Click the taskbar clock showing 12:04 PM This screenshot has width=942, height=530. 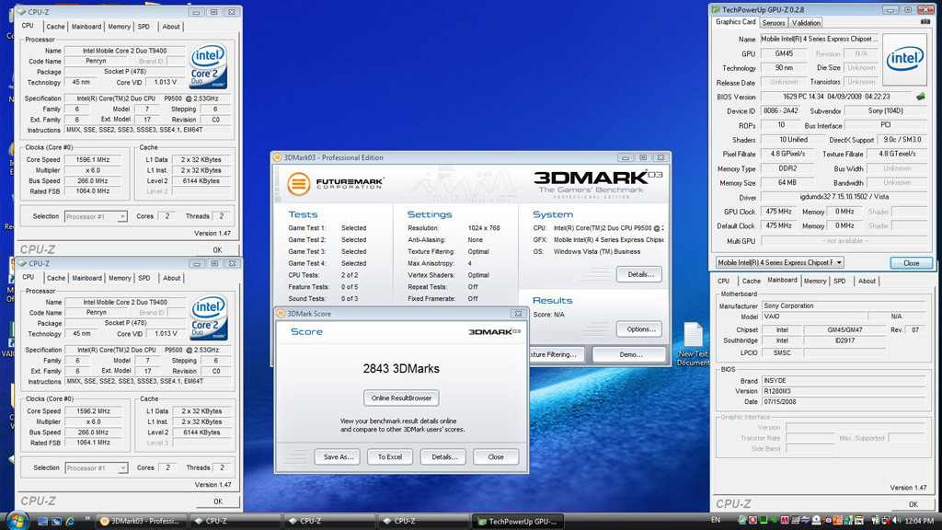[x=919, y=521]
